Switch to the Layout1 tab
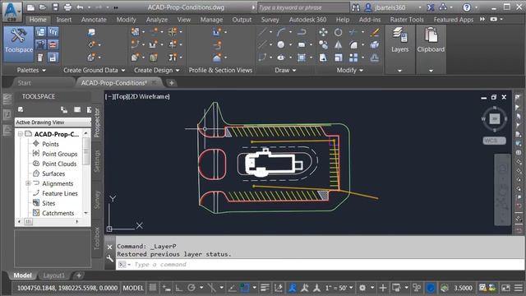Viewport: 526px width, 296px height. [53, 275]
